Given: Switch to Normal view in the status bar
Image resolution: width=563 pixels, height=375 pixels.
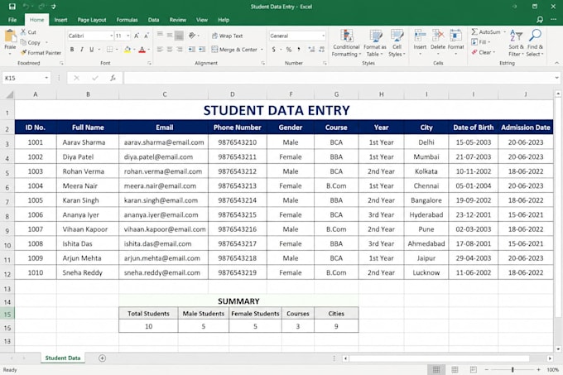Looking at the screenshot, I should coord(436,369).
